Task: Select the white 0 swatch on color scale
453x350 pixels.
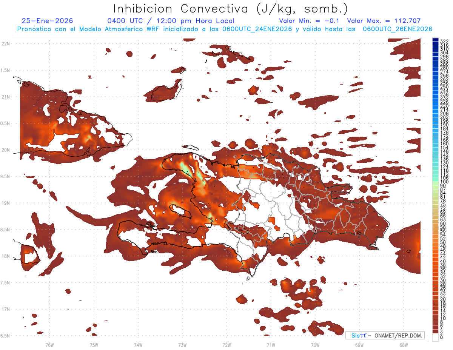Action: pos(435,338)
